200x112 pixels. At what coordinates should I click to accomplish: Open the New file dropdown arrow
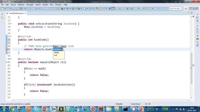click(x=5, y=8)
